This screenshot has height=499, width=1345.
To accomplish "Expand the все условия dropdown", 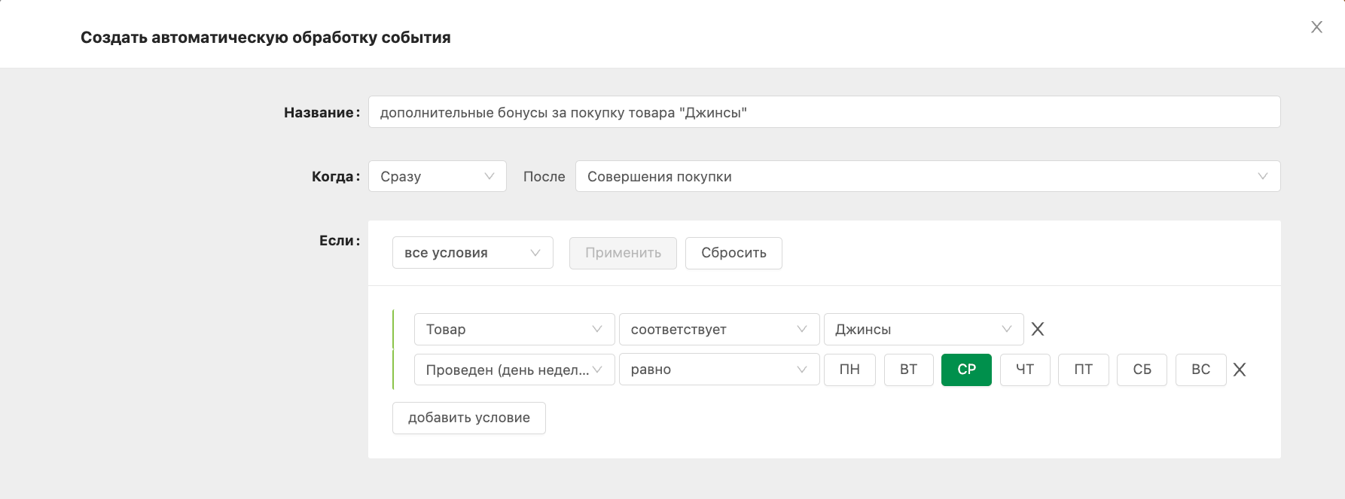I will (x=472, y=253).
